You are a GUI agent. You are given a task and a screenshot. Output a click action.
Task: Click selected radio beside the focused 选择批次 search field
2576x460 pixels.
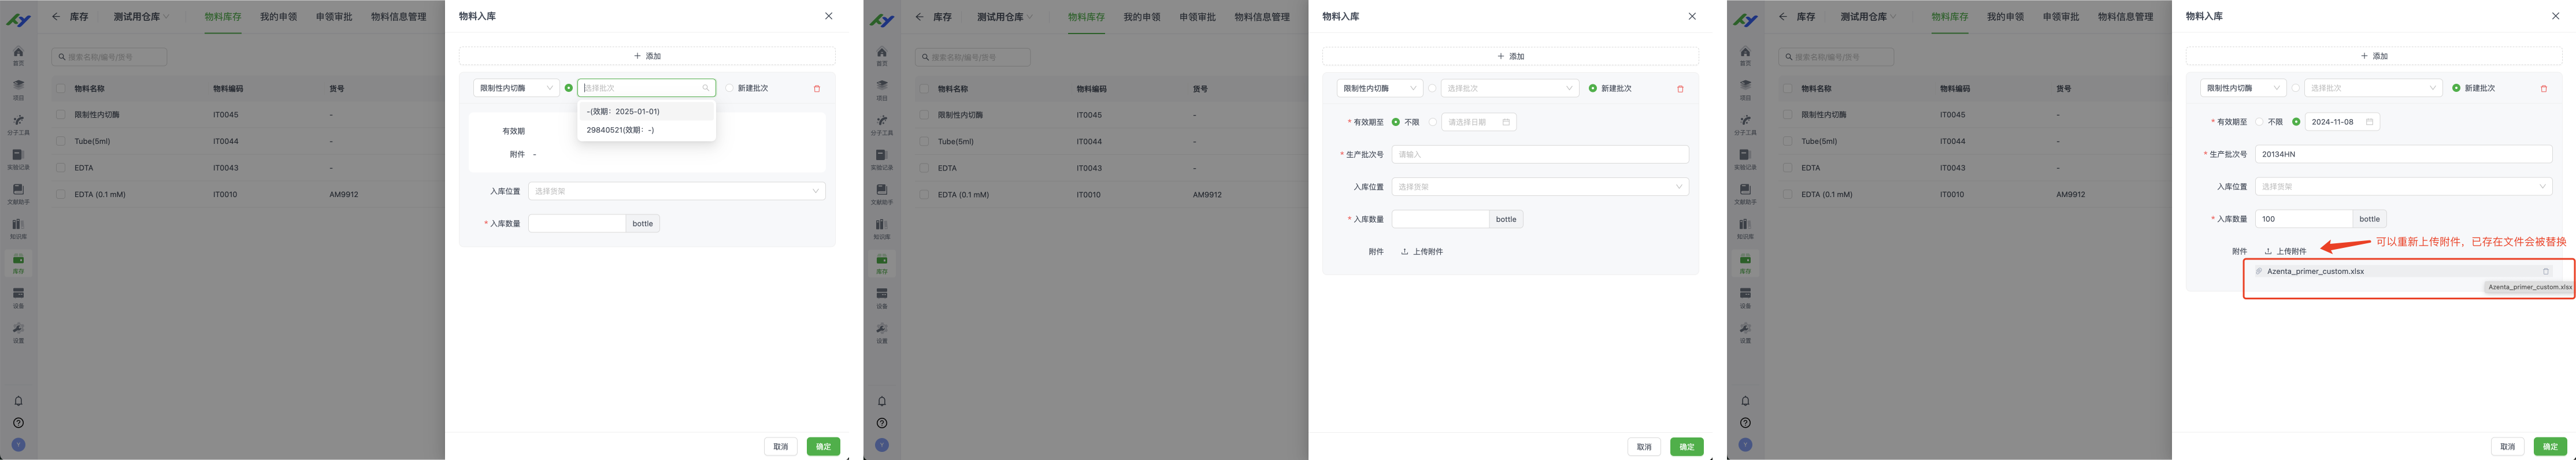coord(569,88)
